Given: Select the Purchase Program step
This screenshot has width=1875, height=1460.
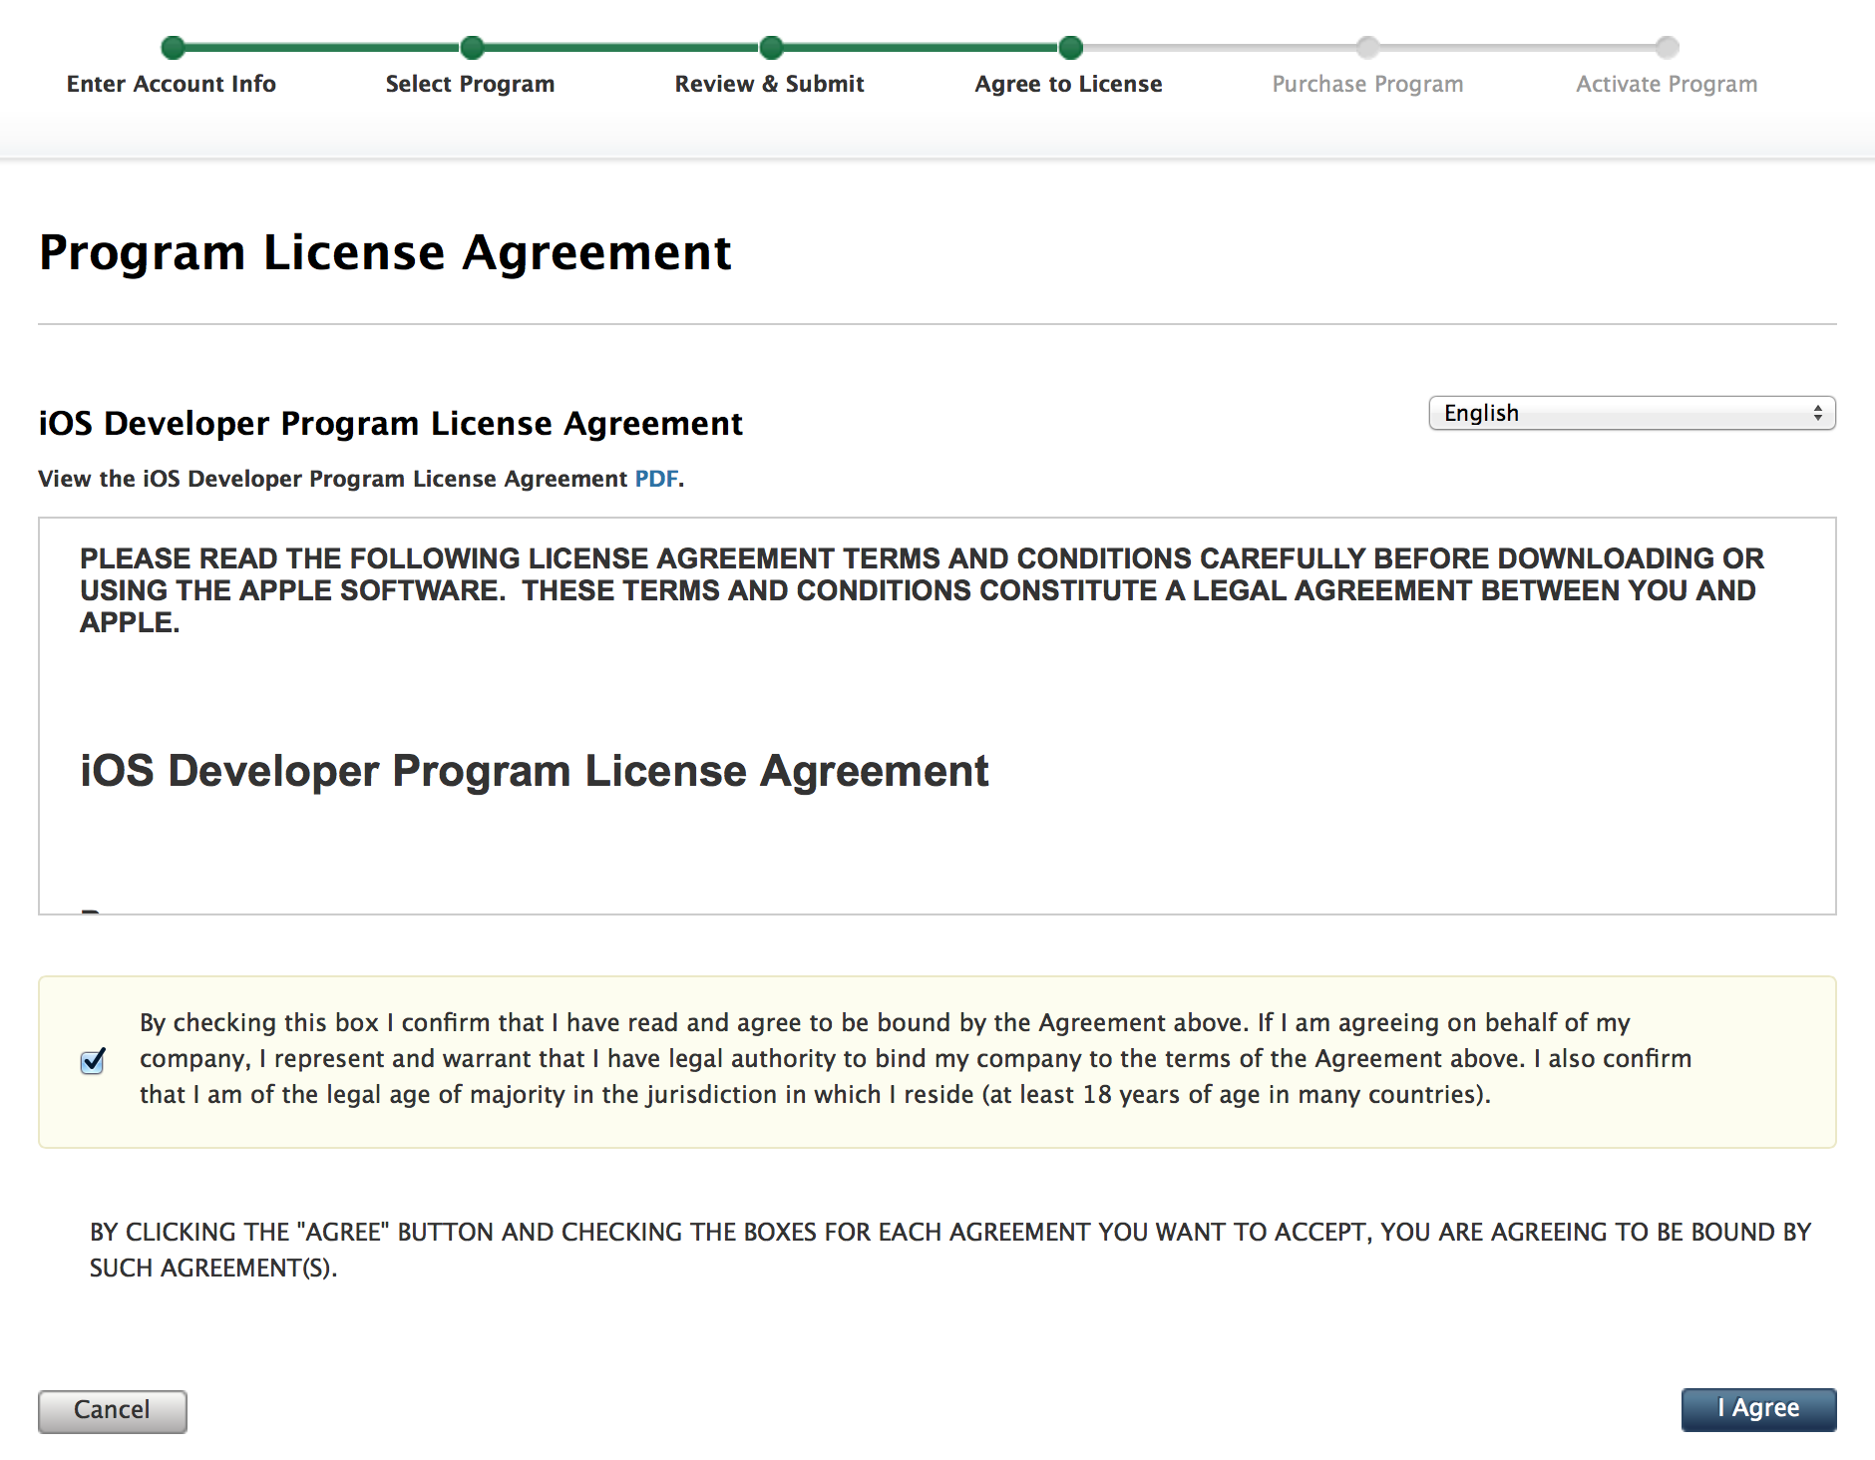Looking at the screenshot, I should pos(1367,84).
